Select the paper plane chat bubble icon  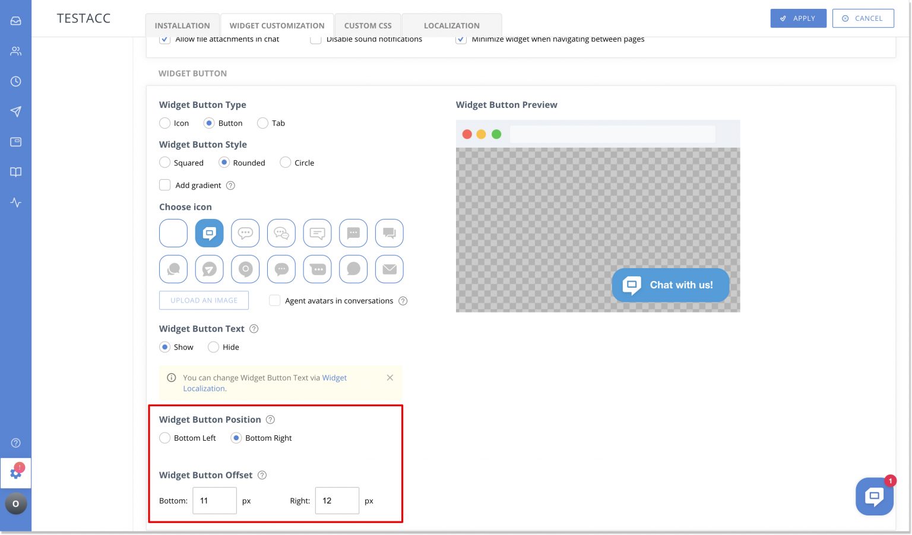(x=209, y=269)
